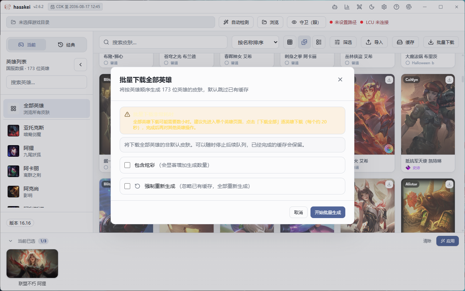
Task: Click 亚托克斯 champion avatar
Action: pos(13,131)
